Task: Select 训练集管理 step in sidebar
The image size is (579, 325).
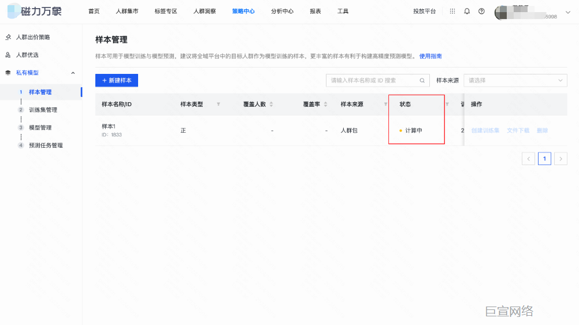Action: click(x=43, y=110)
